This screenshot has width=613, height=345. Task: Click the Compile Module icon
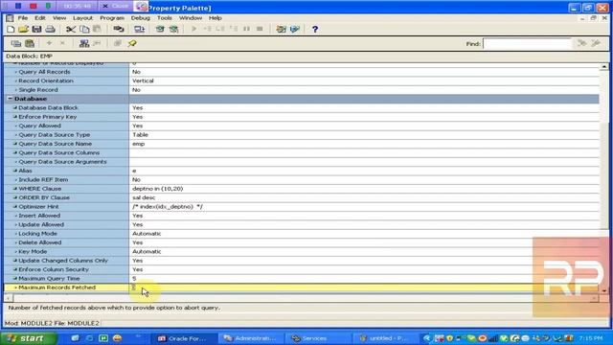160,30
